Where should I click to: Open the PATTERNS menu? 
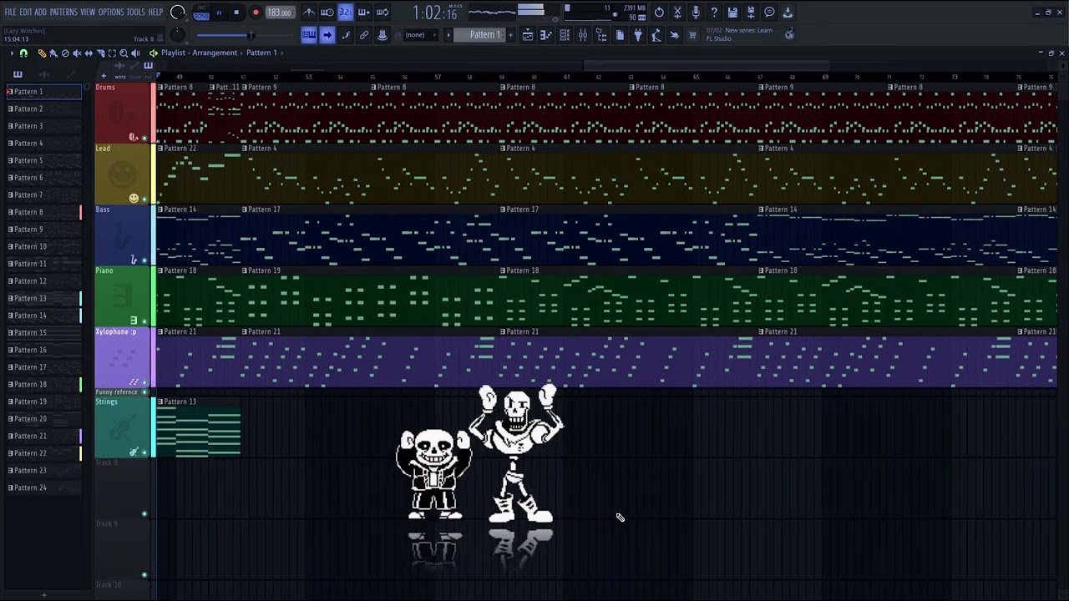pos(63,13)
